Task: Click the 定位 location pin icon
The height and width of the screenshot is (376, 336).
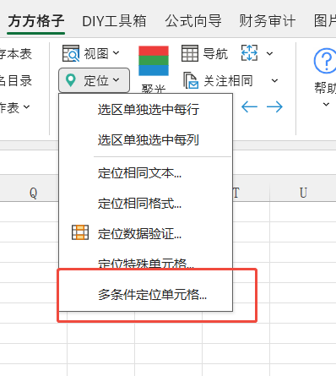Action: 71,80
